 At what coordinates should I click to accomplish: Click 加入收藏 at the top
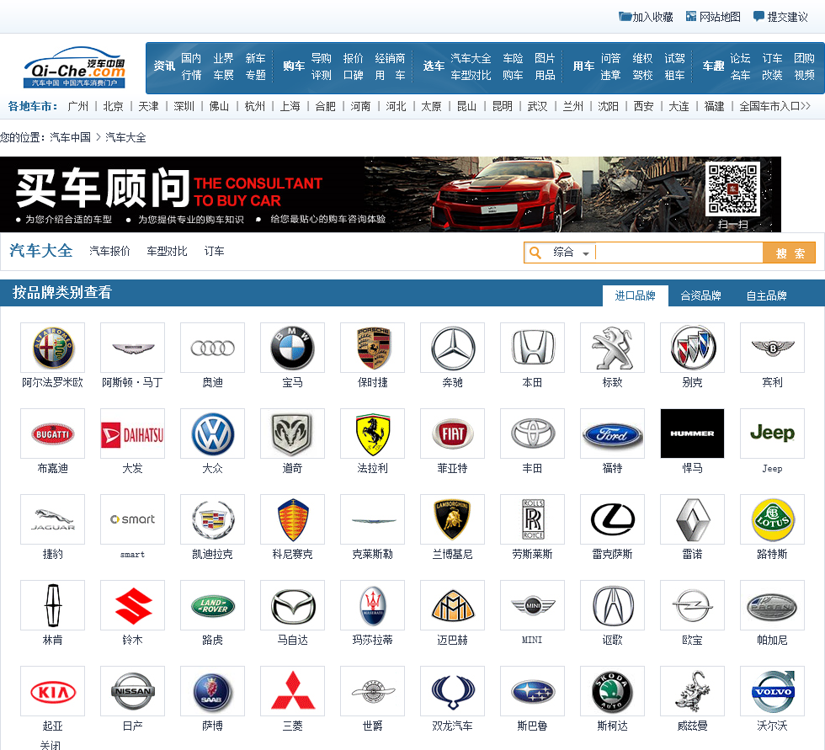tap(647, 17)
